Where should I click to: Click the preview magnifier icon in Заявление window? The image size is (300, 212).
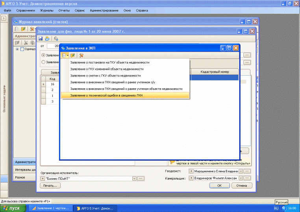(x=56, y=38)
